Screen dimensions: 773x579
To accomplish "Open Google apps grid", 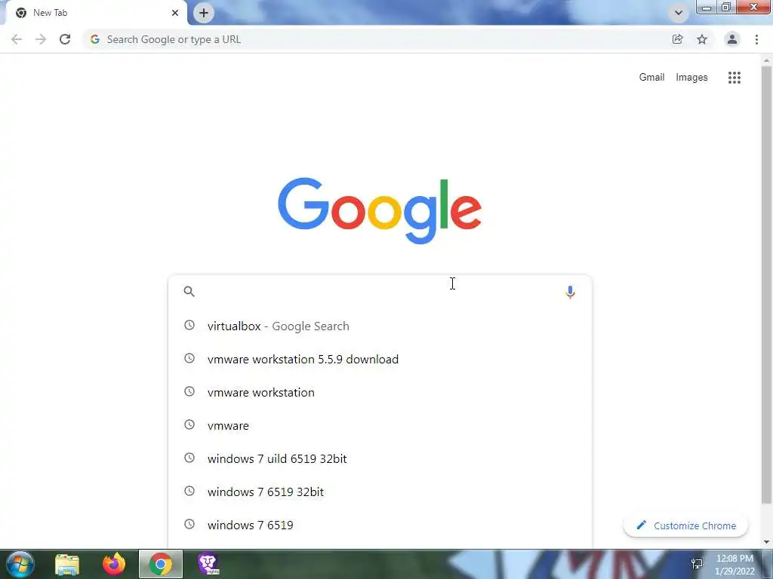I will coord(735,78).
